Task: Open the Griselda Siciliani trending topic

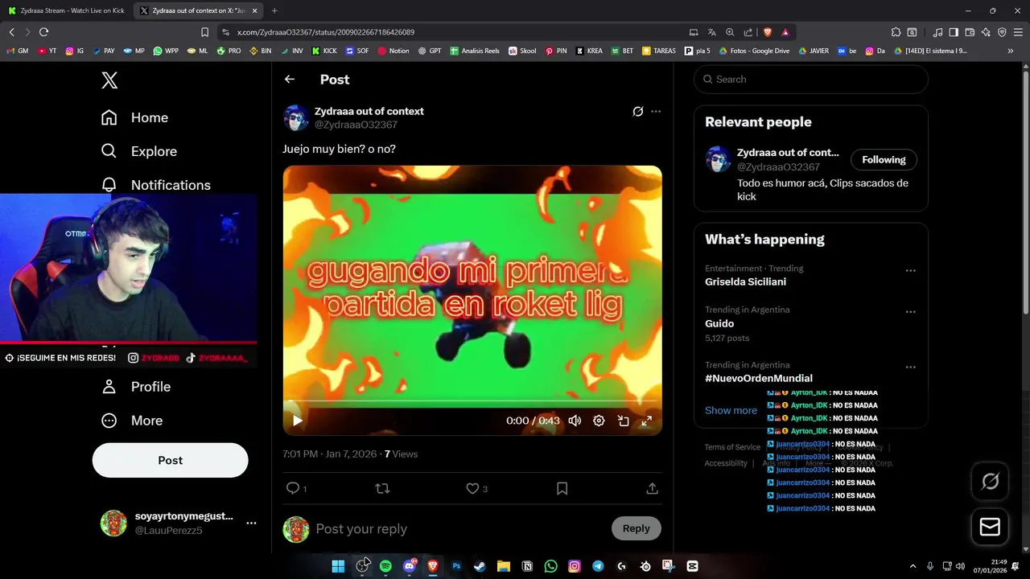Action: [x=745, y=282]
